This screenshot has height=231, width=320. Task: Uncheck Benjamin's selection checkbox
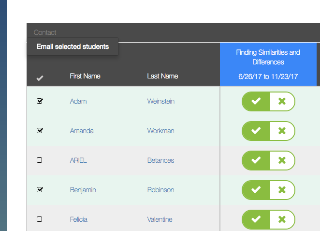click(x=40, y=190)
